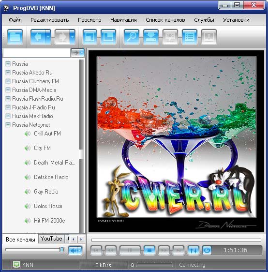Click the skip to next playback button
Image resolution: width=268 pixels, height=272 pixels.
coord(179,250)
